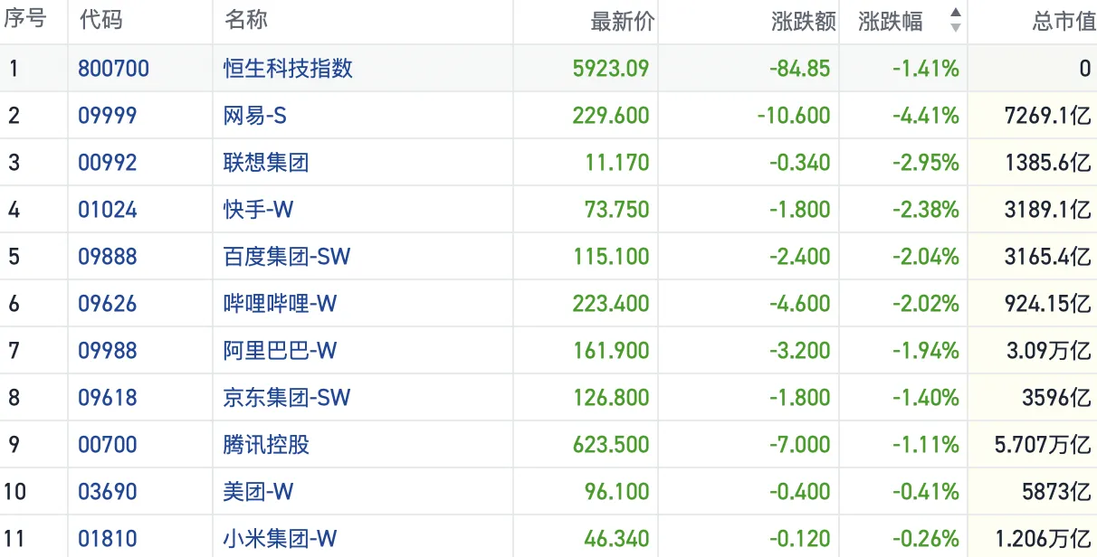Select the latest price 229.600

(611, 116)
